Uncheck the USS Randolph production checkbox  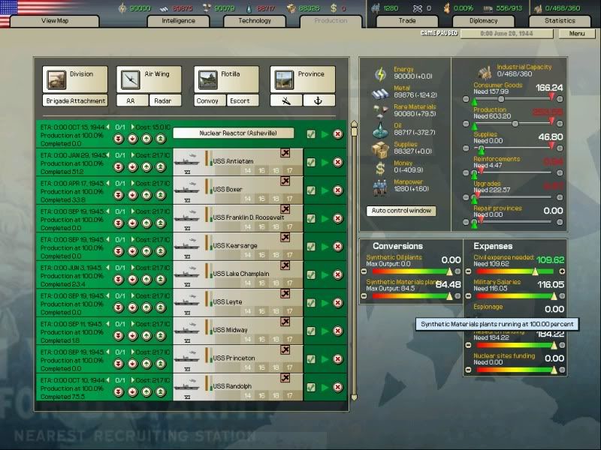click(311, 388)
